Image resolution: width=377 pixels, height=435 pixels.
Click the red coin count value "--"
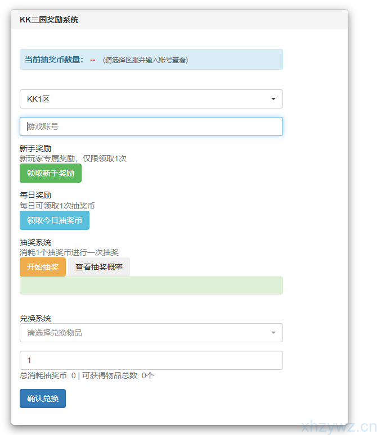[x=93, y=60]
